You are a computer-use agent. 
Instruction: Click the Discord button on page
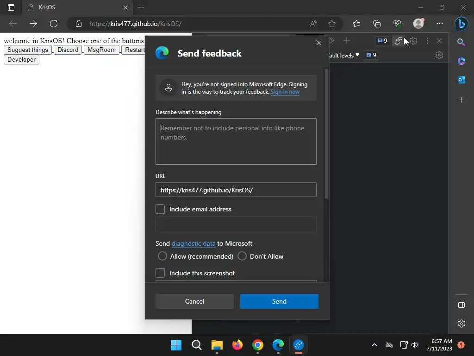pyautogui.click(x=68, y=50)
